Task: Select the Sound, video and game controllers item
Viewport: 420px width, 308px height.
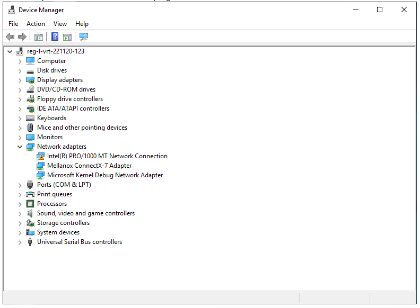Action: [85, 213]
